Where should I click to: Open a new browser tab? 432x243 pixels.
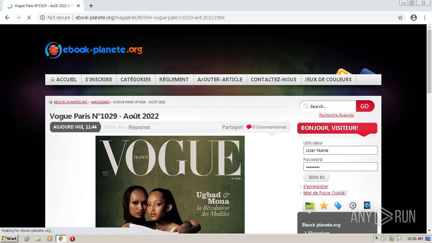click(91, 6)
